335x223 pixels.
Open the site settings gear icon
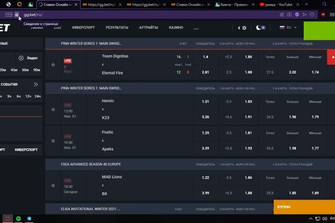click(244, 27)
